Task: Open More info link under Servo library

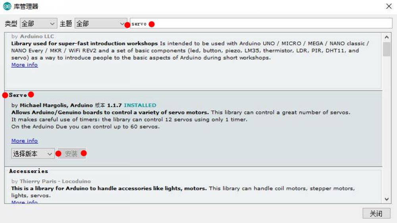Action: [x=25, y=141]
